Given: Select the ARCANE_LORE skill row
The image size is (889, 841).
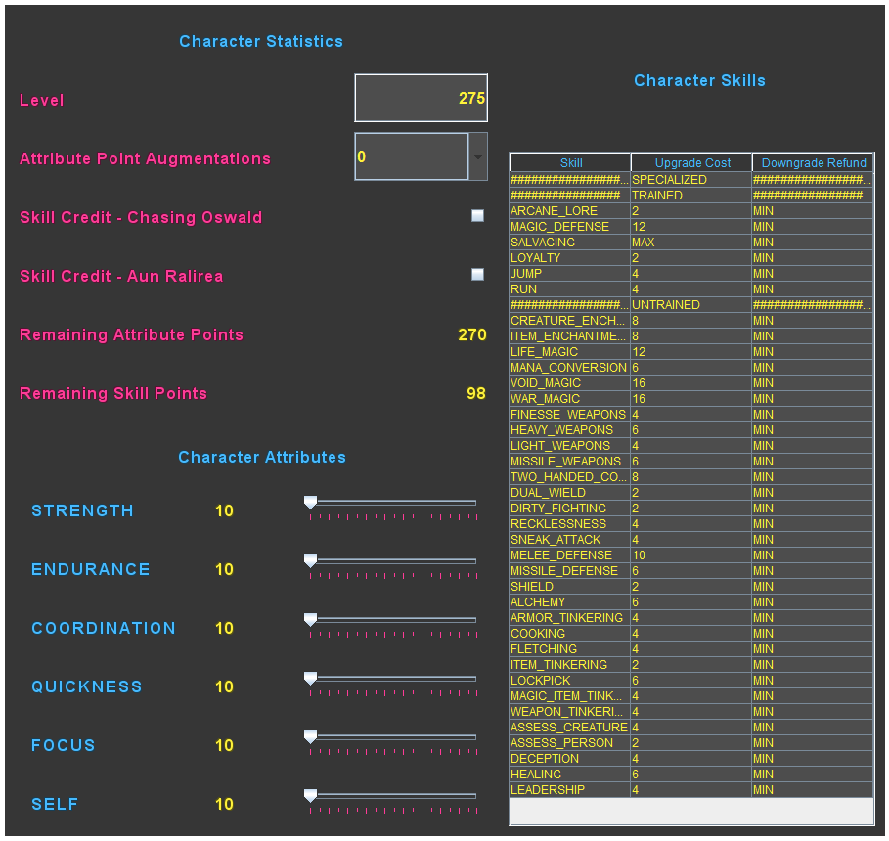Looking at the screenshot, I should [x=691, y=211].
